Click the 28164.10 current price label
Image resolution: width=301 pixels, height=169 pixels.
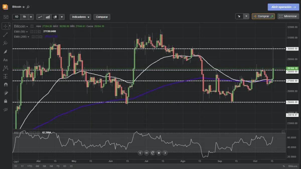click(x=292, y=68)
